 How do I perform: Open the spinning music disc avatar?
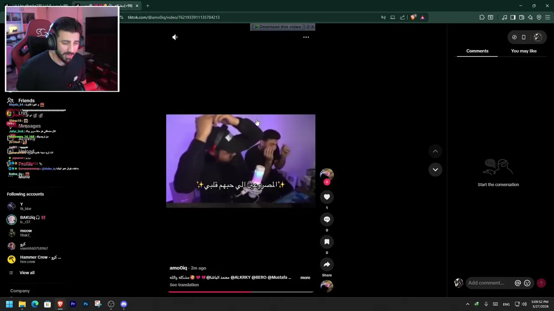327,286
